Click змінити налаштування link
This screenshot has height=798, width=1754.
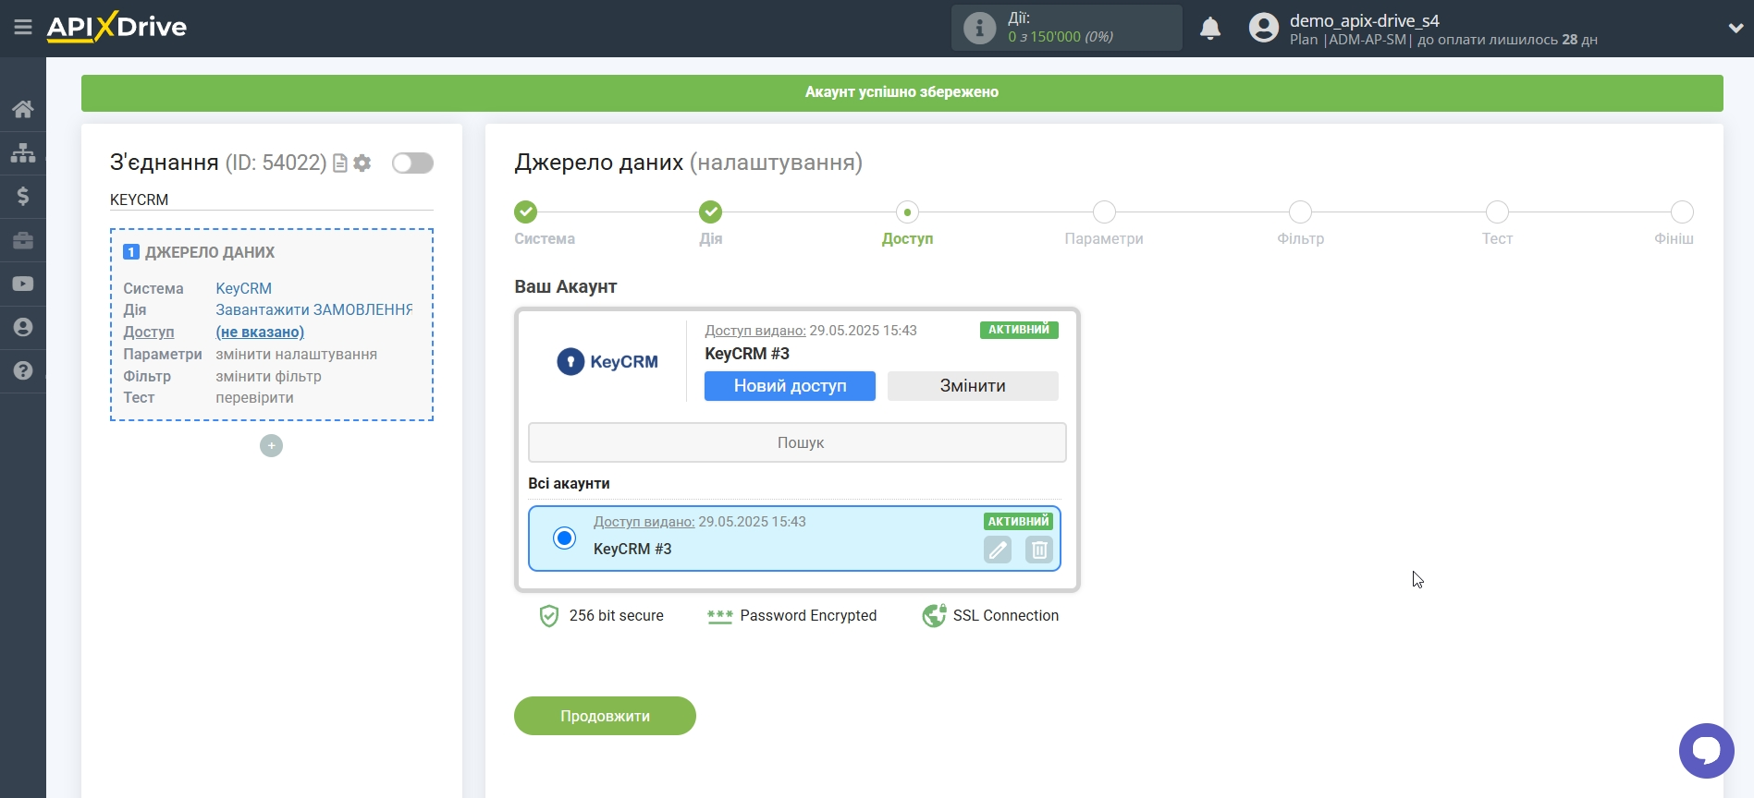[x=296, y=354]
